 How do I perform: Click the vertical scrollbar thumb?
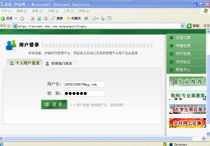click(x=208, y=89)
